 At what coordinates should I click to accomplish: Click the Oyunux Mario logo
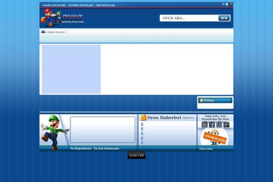pos(62,18)
